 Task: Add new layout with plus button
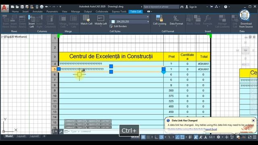[44, 136]
